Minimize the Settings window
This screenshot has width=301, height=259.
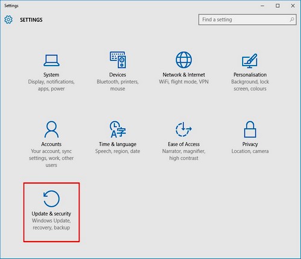click(262, 6)
